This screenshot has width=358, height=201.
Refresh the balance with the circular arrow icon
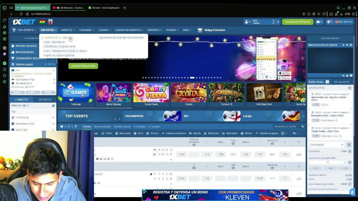(278, 22)
